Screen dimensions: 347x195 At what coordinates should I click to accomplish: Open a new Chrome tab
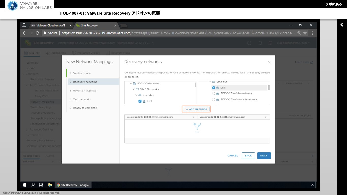tap(124, 26)
